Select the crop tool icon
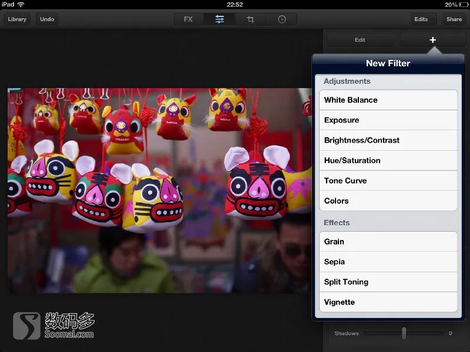 [251, 19]
